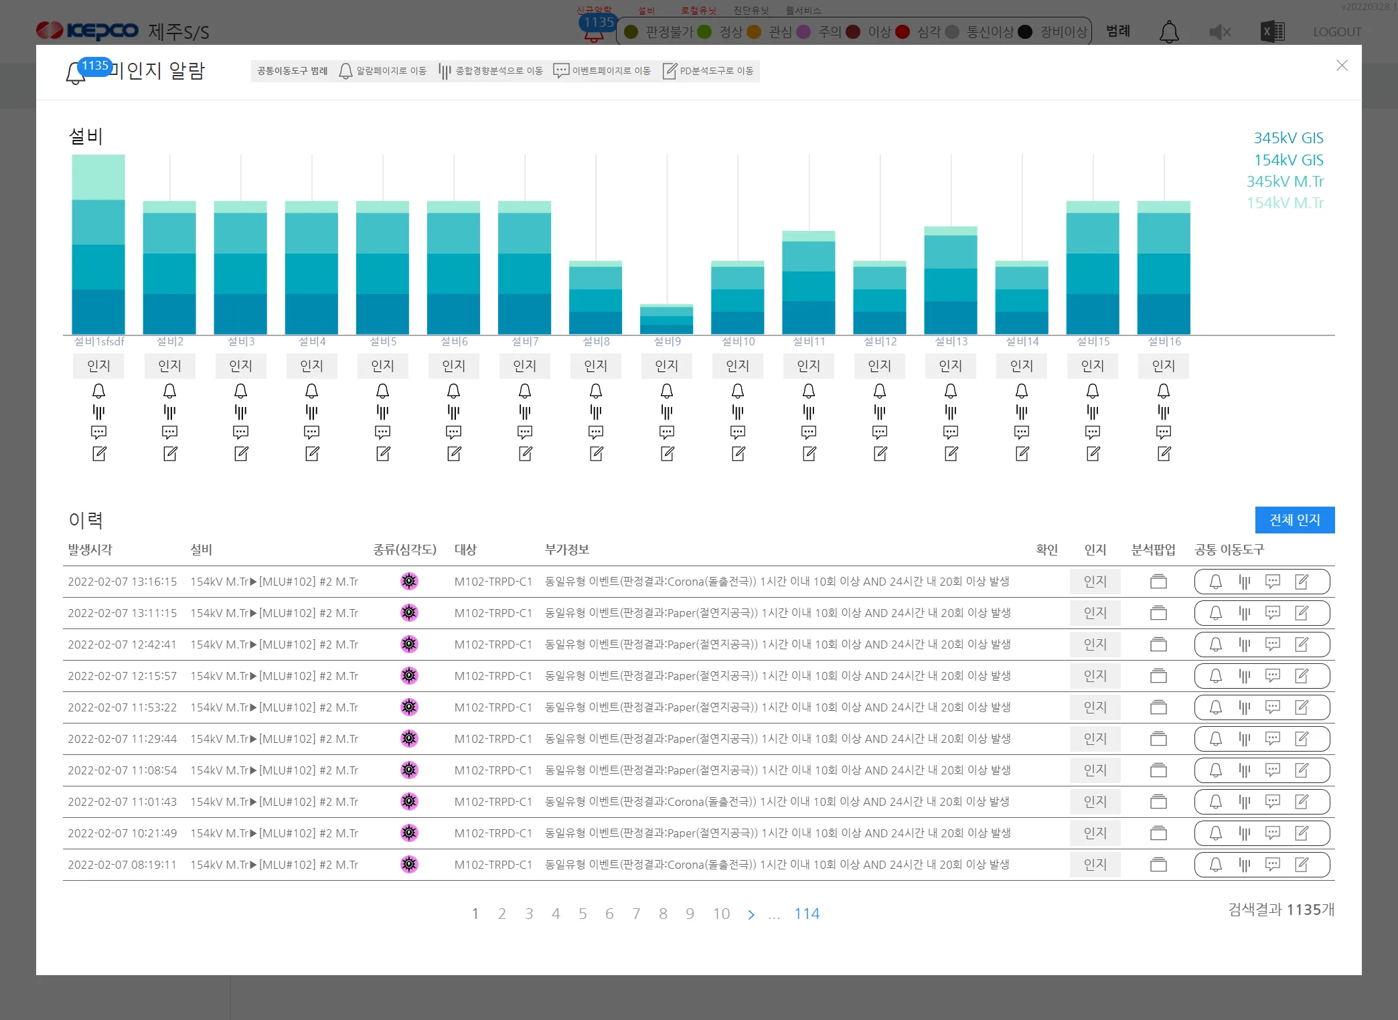Viewport: 1398px width, 1020px height.
Task: Go to page 2 of results
Action: (502, 914)
